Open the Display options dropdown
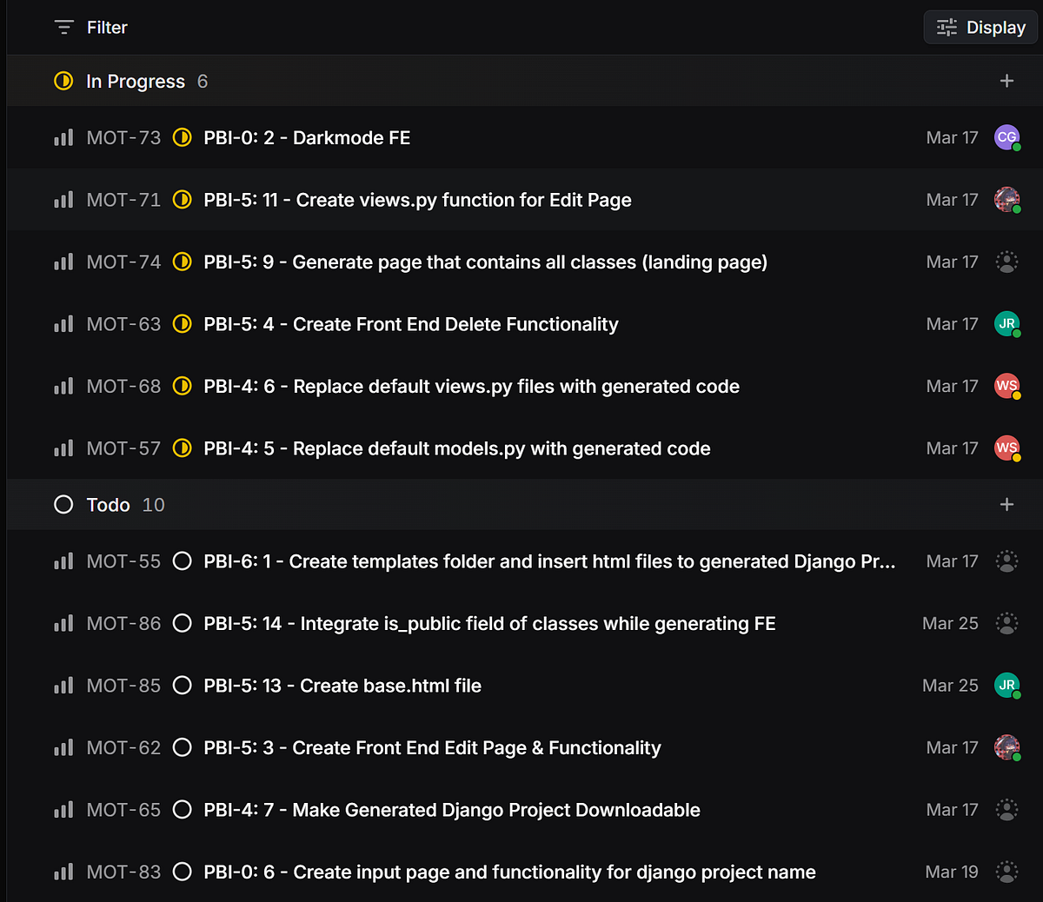 tap(980, 28)
